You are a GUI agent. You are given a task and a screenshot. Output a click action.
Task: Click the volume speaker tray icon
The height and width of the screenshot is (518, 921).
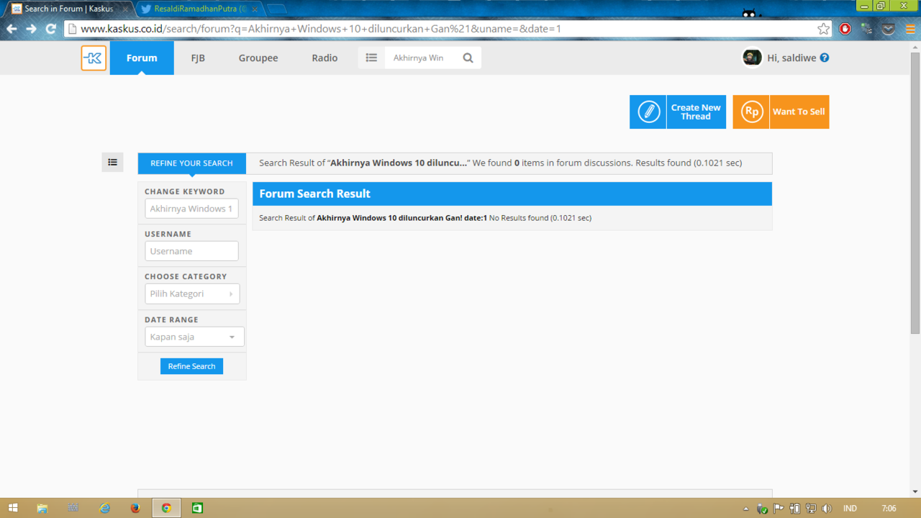coord(827,509)
